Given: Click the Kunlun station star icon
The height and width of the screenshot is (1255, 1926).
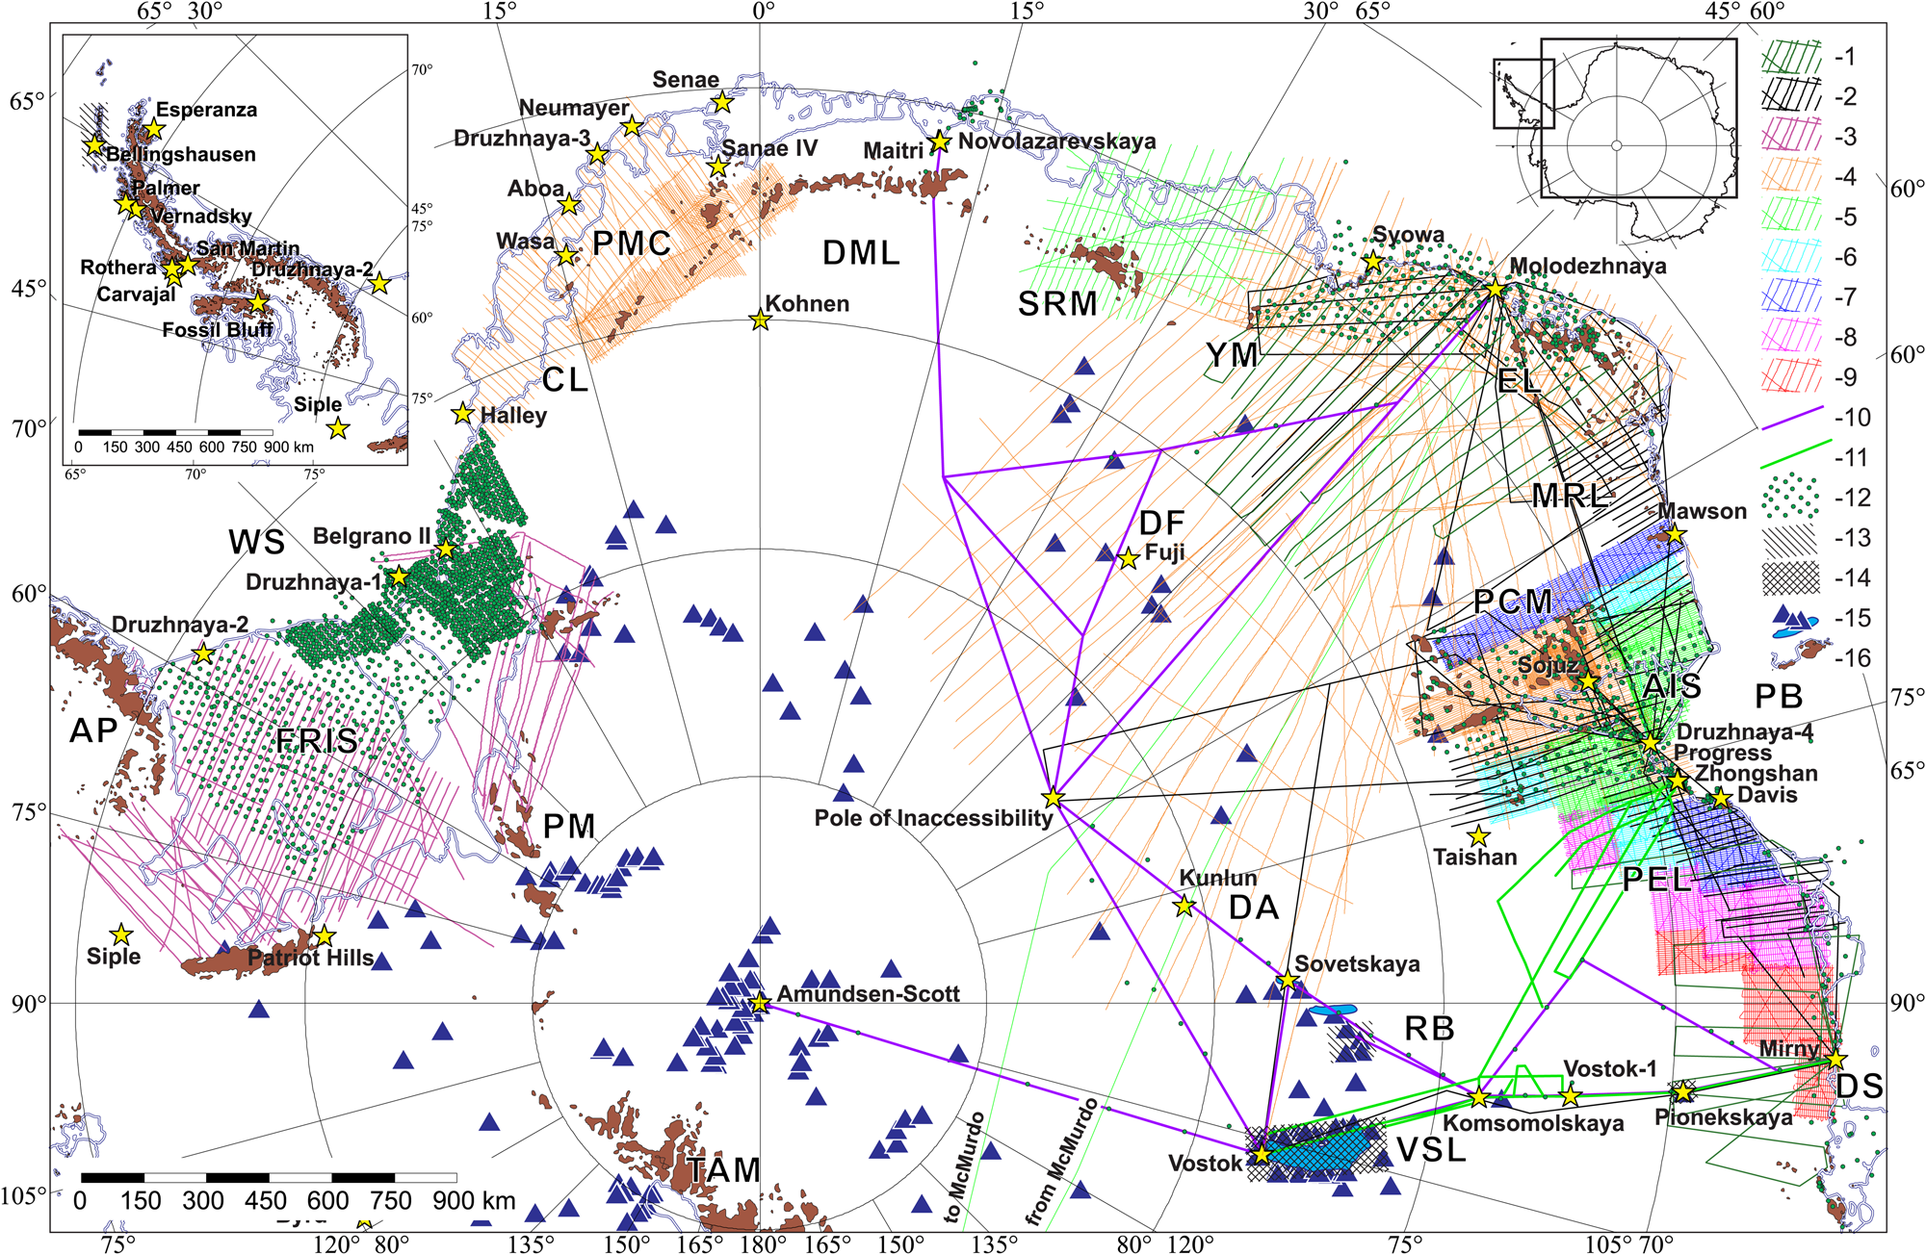Looking at the screenshot, I should [1184, 906].
